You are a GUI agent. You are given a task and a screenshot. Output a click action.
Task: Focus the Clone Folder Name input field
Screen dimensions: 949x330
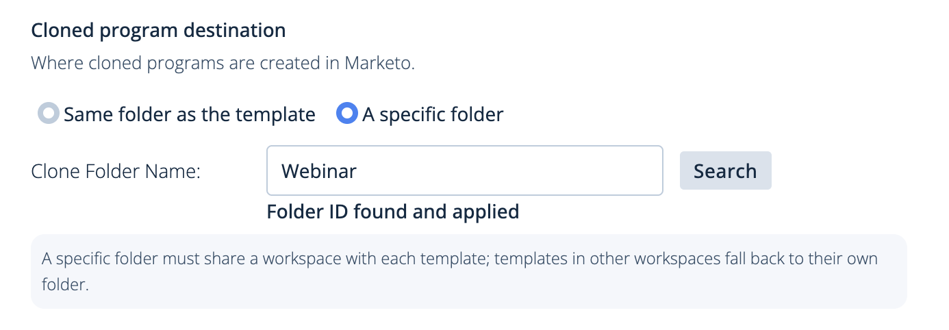[465, 170]
